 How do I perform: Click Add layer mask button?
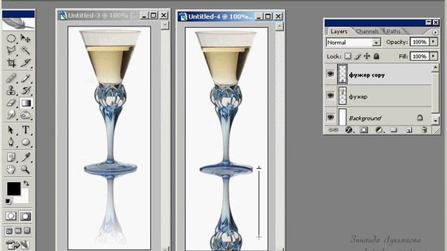363,130
